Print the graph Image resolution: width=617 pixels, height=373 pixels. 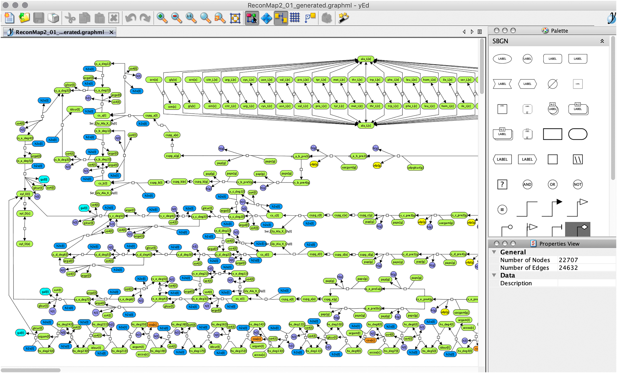click(x=53, y=18)
